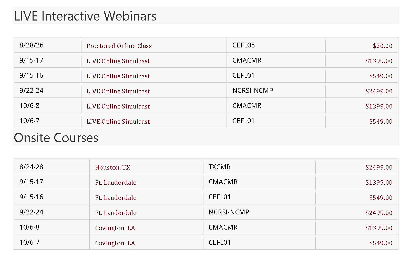
Task: Open the Houston, TX course link
Action: point(113,167)
